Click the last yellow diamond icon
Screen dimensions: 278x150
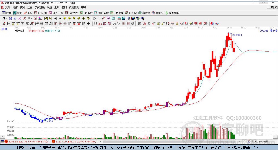click(x=88, y=18)
